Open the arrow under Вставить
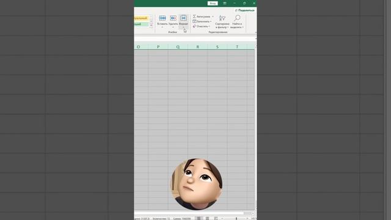 pyautogui.click(x=163, y=27)
